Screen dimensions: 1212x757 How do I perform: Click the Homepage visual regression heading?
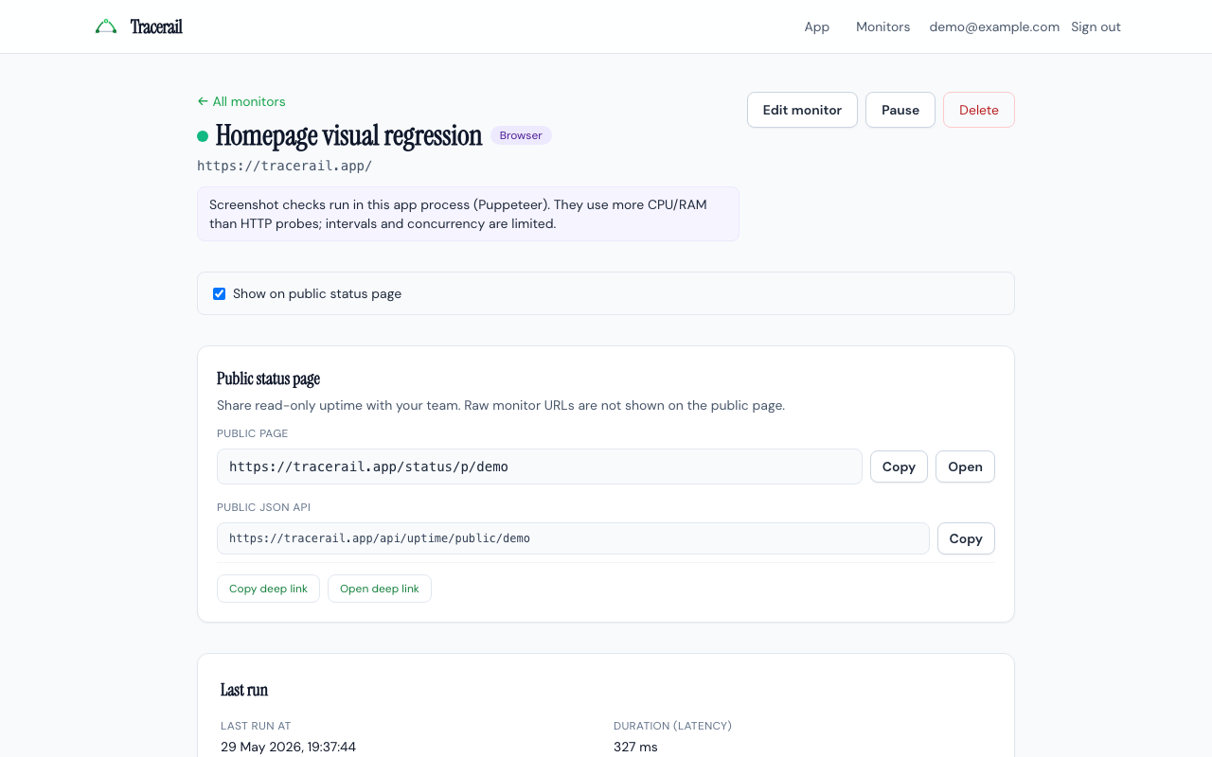[x=348, y=135]
